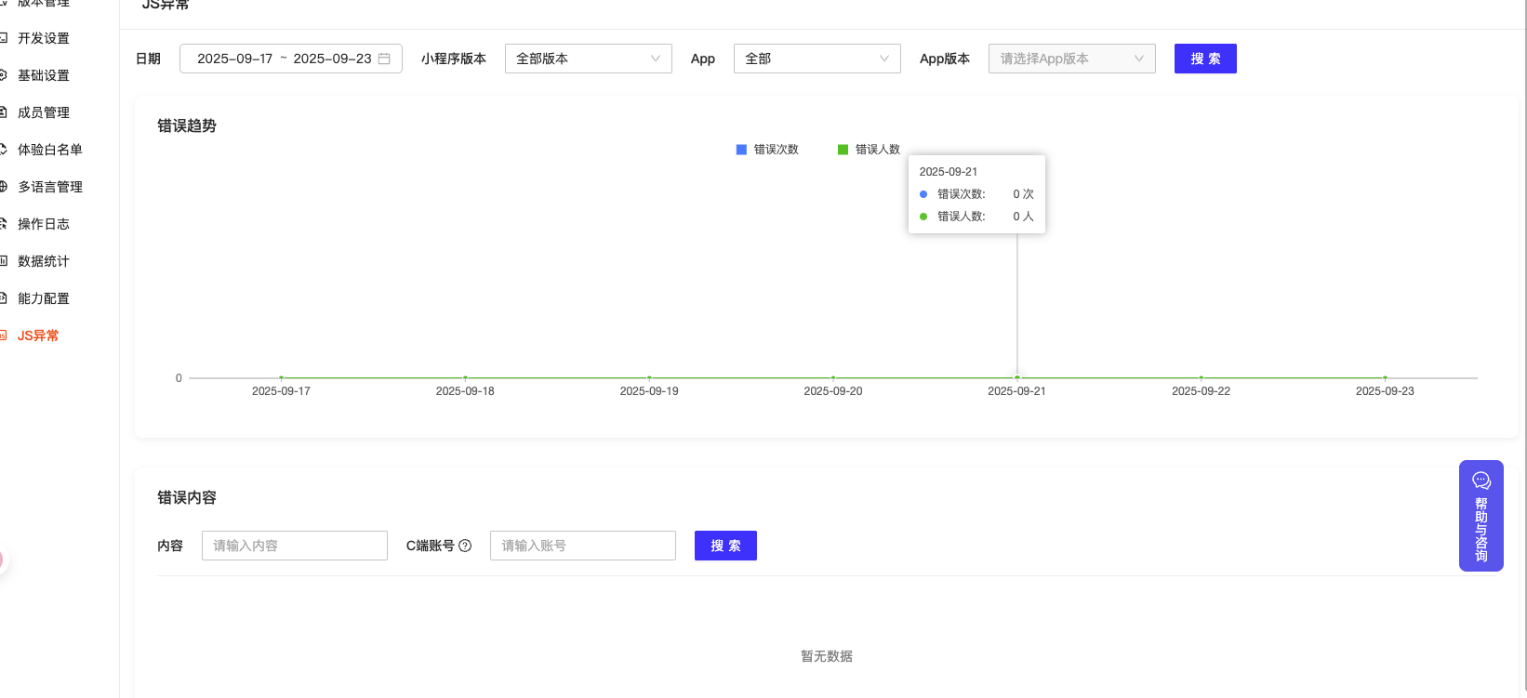Click the top 搜索 button beside App版本

1204,59
